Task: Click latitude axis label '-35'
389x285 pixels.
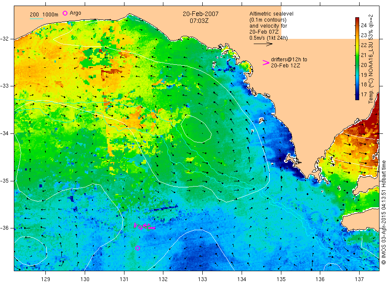Action: tap(5, 181)
